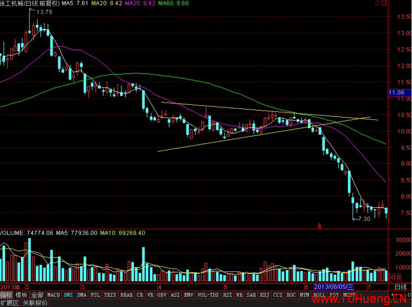Select the CR indicator
This screenshot has height=307, width=412.
(140, 295)
